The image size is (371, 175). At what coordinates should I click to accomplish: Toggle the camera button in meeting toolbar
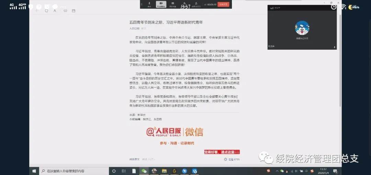pyautogui.click(x=161, y=4)
